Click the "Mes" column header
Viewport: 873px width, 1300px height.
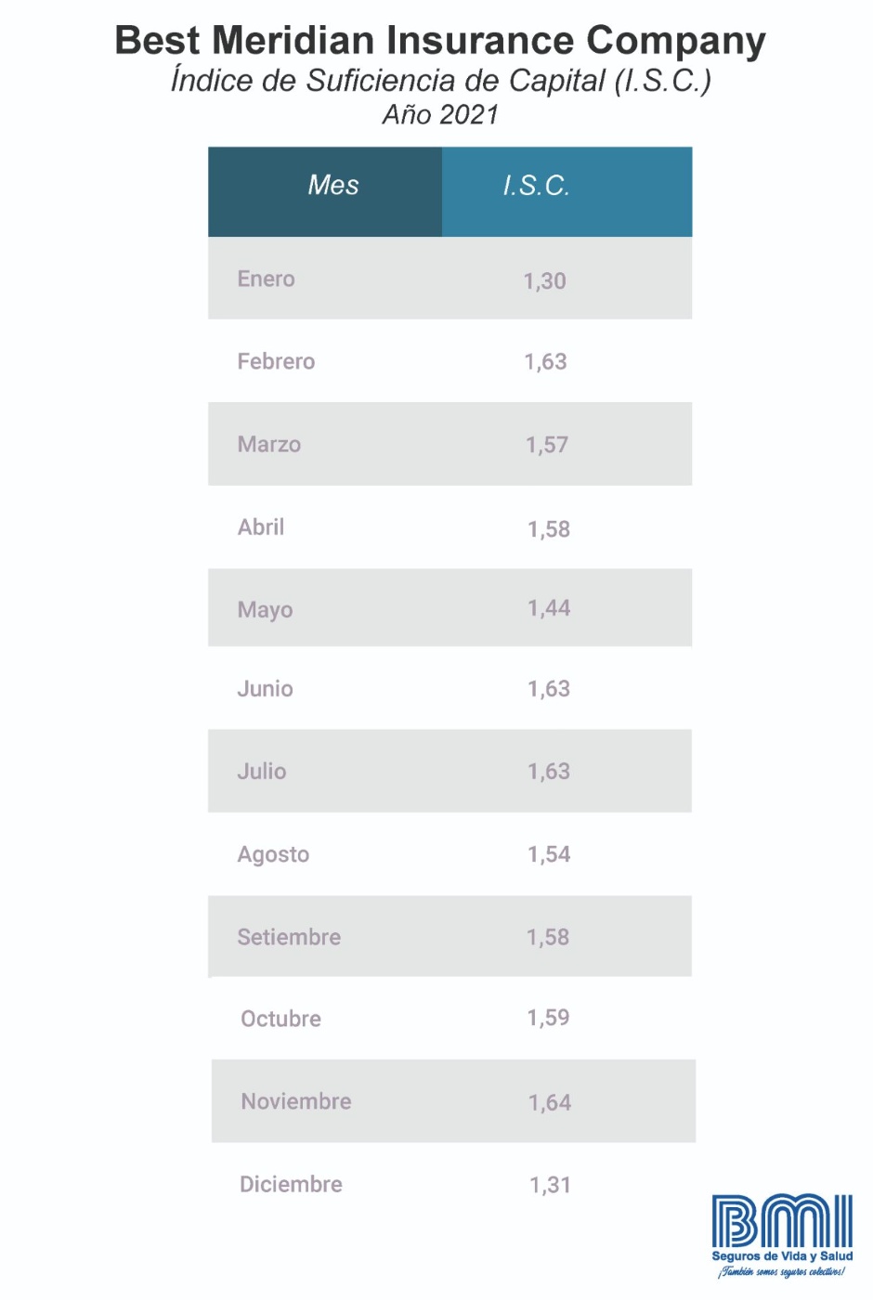coord(333,186)
